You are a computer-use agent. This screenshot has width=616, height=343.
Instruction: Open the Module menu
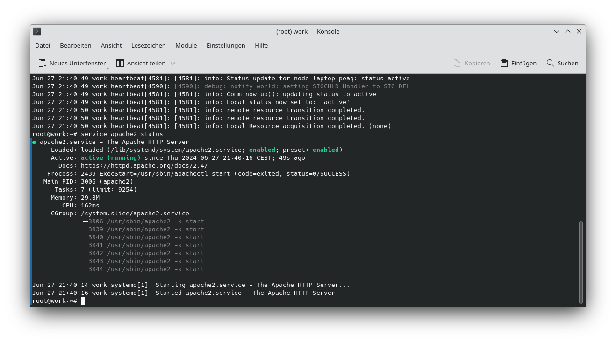coord(186,45)
